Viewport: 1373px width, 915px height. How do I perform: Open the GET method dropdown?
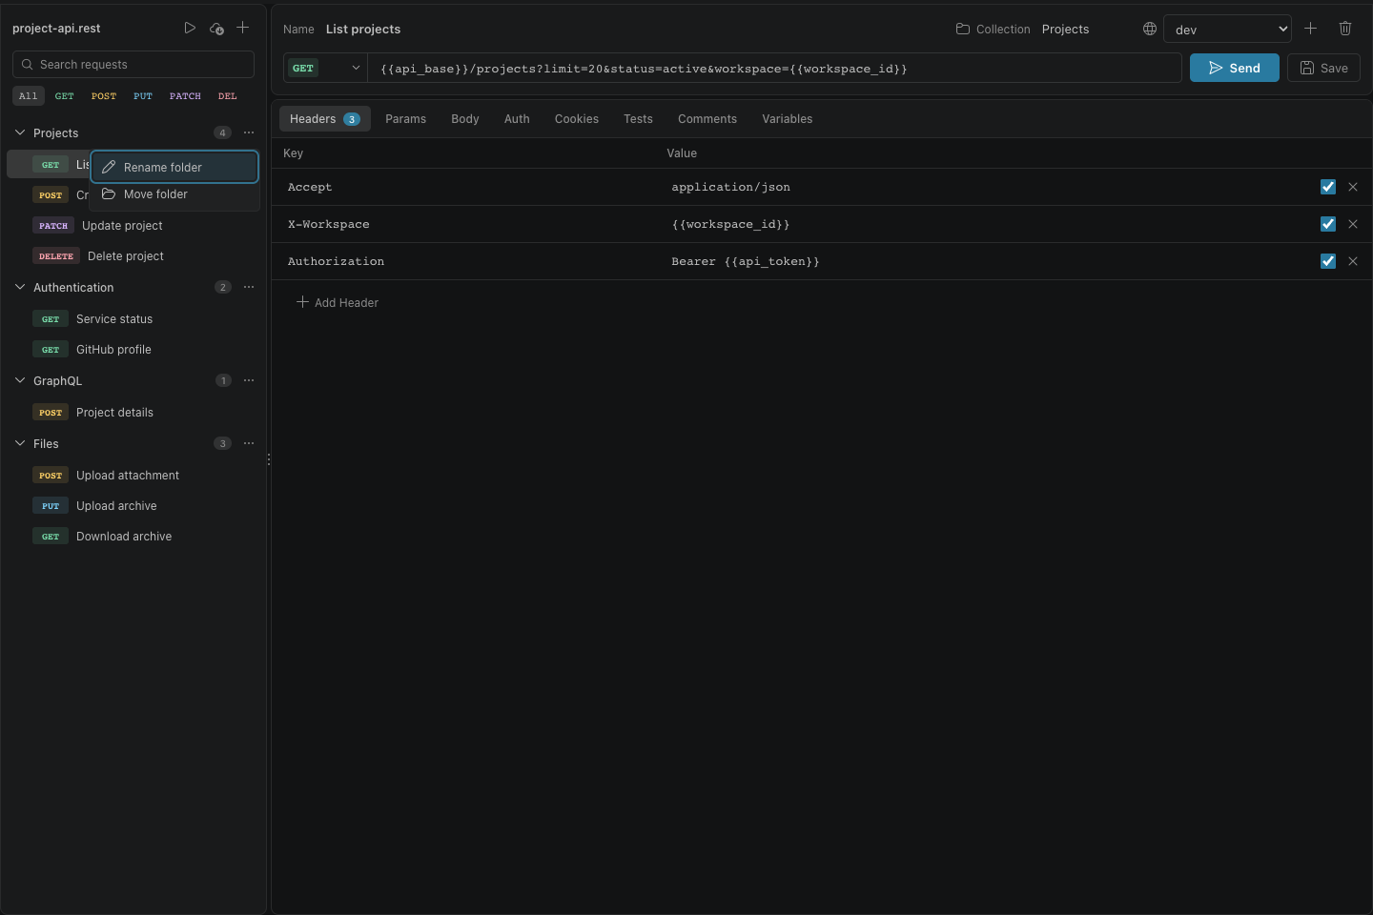[x=325, y=68]
